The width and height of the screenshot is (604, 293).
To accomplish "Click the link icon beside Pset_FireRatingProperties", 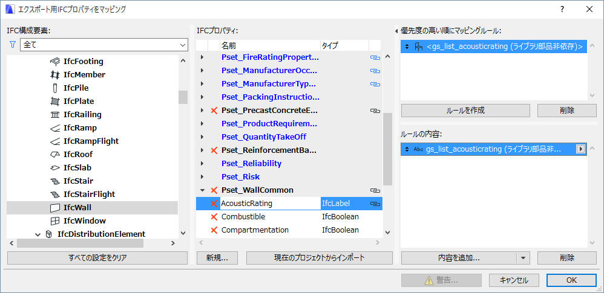I will (375, 57).
